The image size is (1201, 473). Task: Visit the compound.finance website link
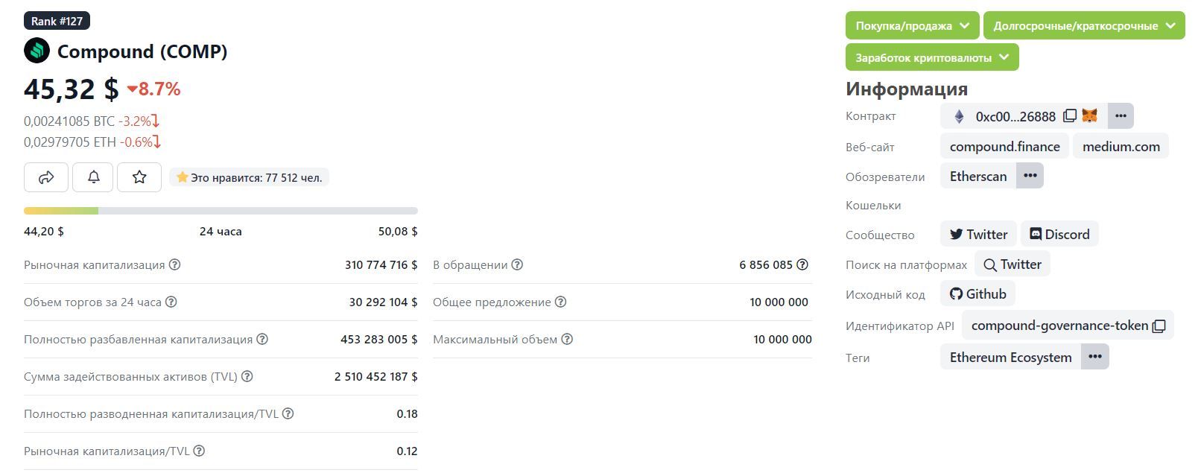(1004, 146)
